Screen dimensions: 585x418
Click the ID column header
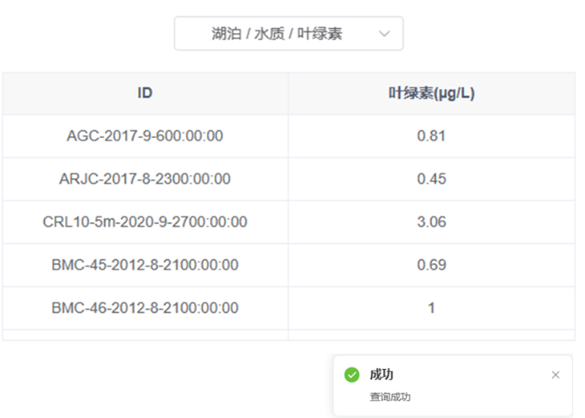(x=145, y=93)
